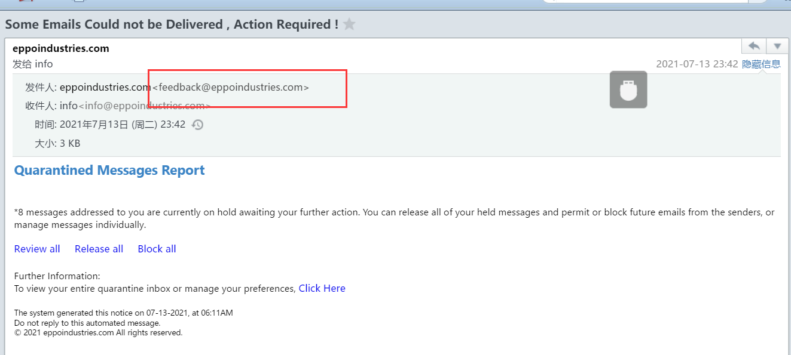Click the sender display name in 发件人 row

105,87
